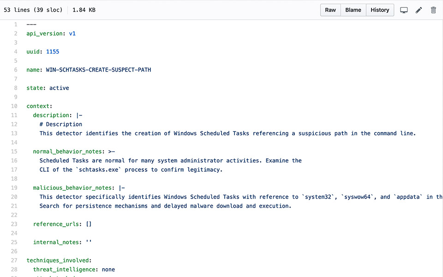This screenshot has height=277, width=443.
Task: Delete this file using trash icon
Action: (x=433, y=10)
